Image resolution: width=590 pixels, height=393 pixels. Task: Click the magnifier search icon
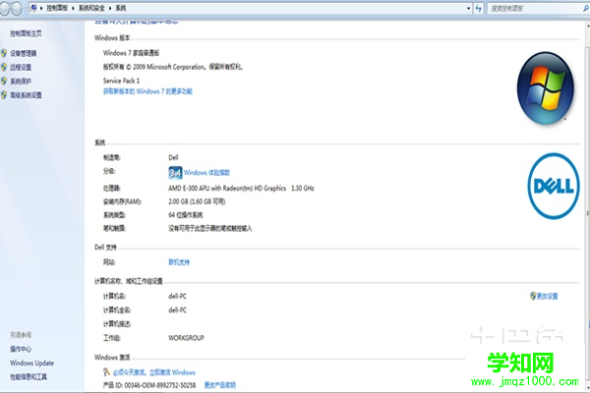pyautogui.click(x=585, y=8)
